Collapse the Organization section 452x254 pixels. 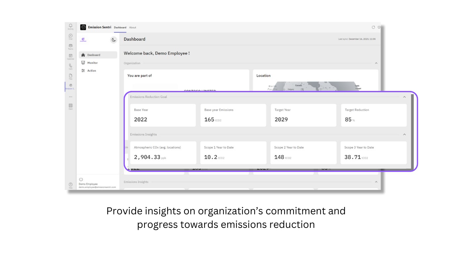click(x=376, y=63)
